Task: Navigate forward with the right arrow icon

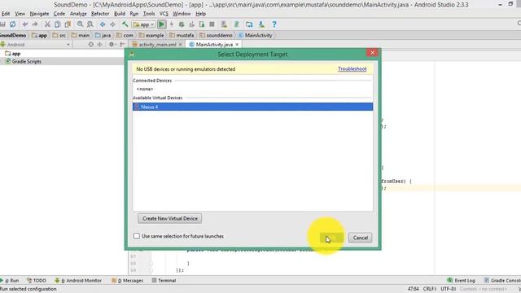Action: click(x=112, y=24)
